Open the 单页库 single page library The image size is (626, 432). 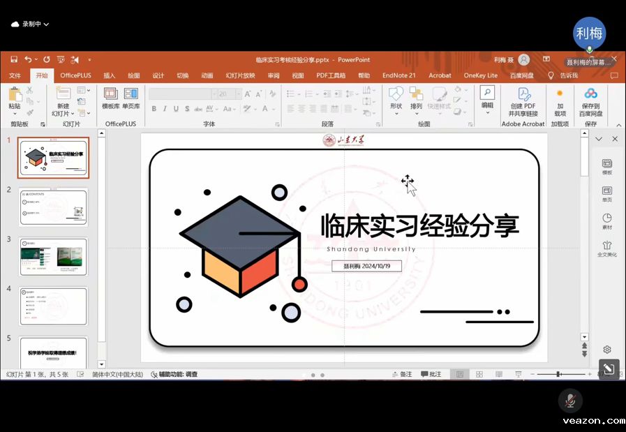coord(131,98)
